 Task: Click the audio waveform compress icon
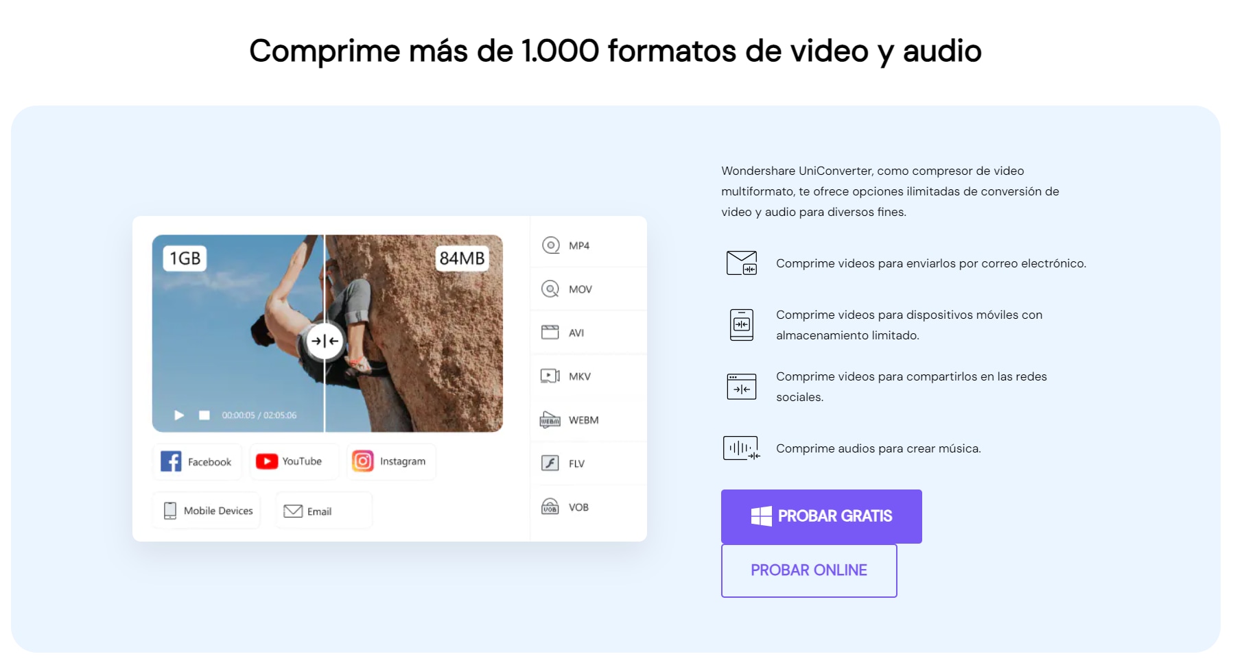[x=742, y=448]
